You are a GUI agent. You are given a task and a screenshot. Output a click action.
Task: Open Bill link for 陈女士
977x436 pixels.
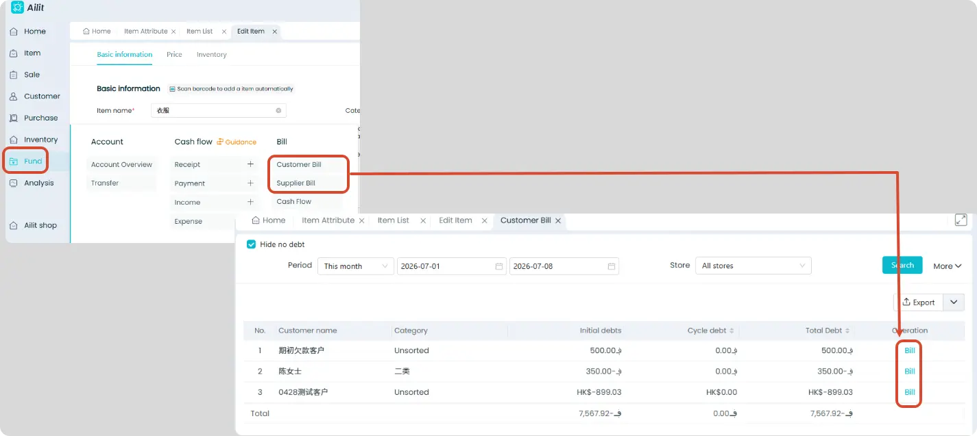coord(910,372)
